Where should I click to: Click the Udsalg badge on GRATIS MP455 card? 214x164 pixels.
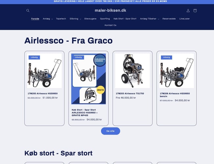(x=78, y=57)
